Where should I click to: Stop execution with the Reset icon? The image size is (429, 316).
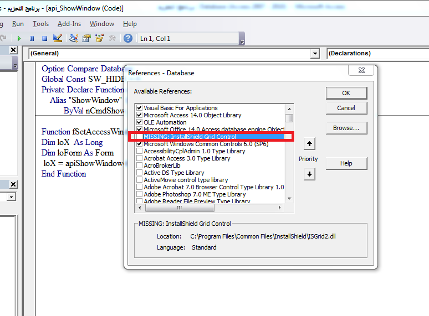44,39
